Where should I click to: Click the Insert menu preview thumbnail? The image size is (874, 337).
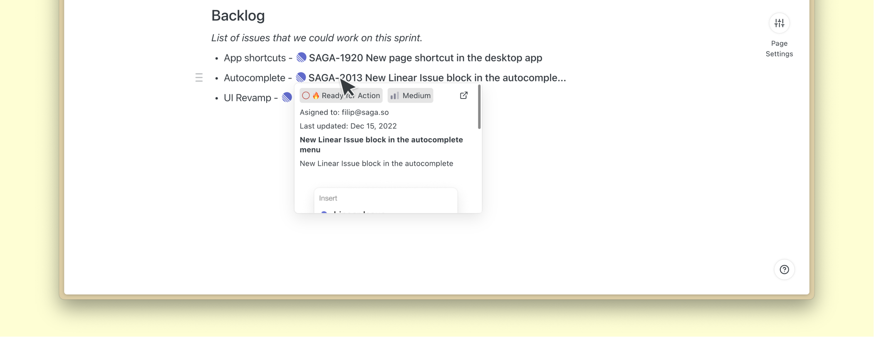(x=386, y=201)
